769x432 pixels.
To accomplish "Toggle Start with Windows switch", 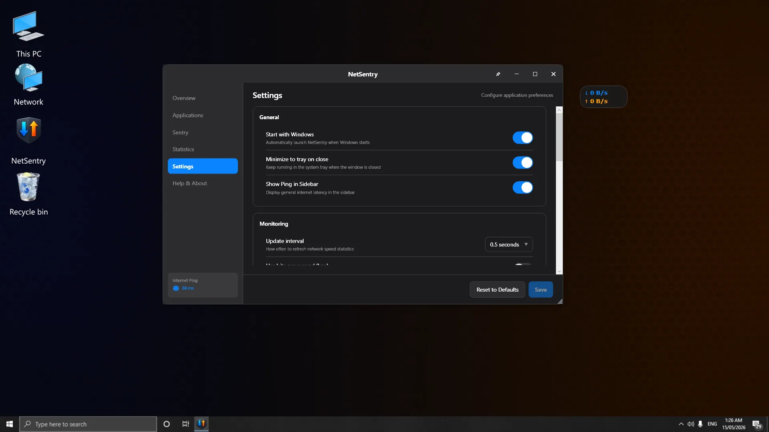I will [523, 138].
